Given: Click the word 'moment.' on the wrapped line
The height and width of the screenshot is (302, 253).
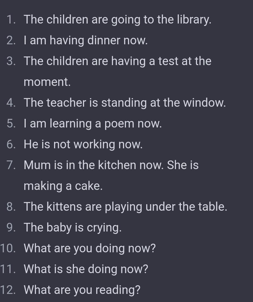Looking at the screenshot, I should tap(47, 82).
